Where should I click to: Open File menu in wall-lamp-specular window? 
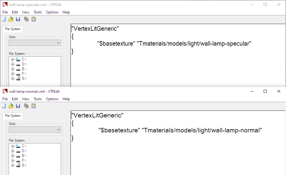click(5, 12)
